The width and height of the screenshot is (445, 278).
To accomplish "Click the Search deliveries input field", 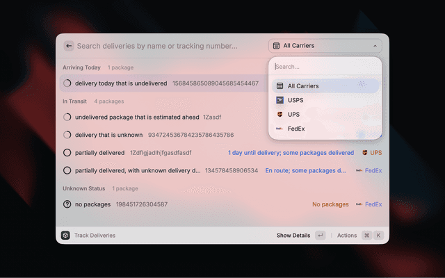I will point(167,46).
